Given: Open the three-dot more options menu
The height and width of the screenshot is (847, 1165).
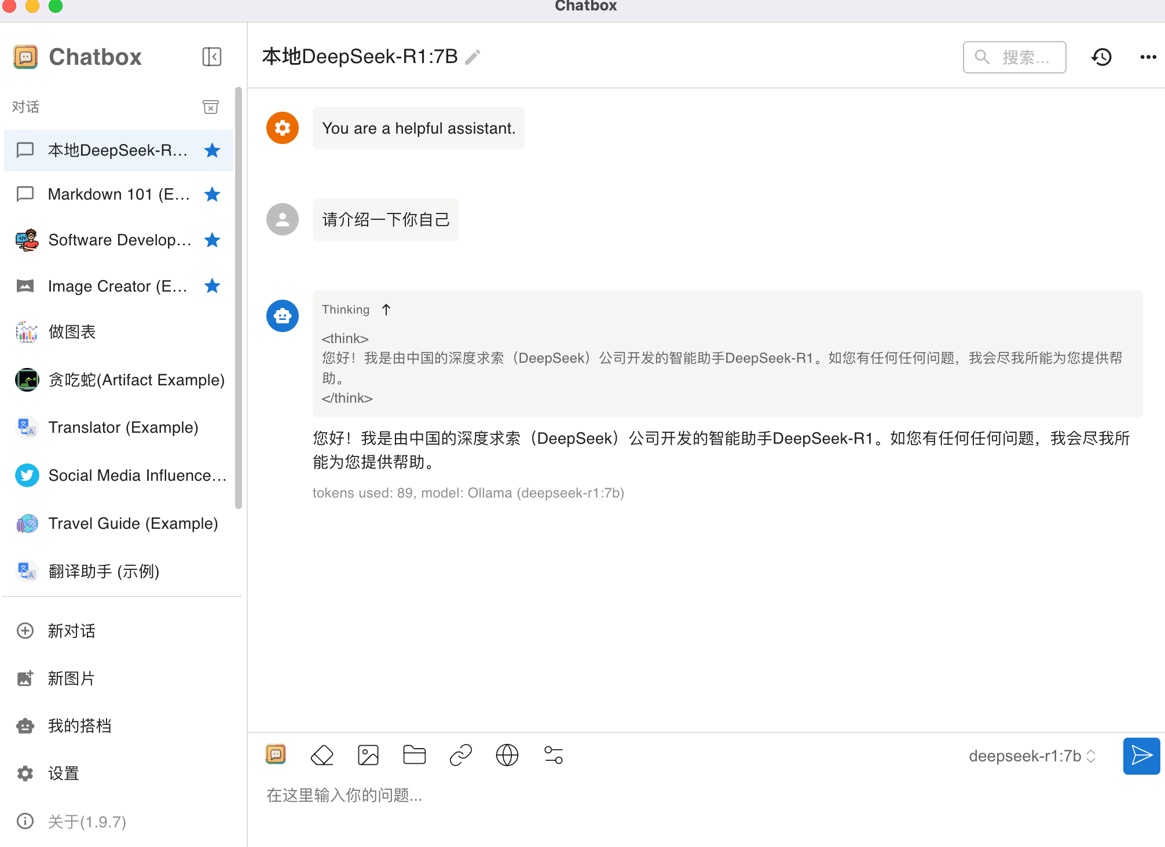Looking at the screenshot, I should (1148, 57).
